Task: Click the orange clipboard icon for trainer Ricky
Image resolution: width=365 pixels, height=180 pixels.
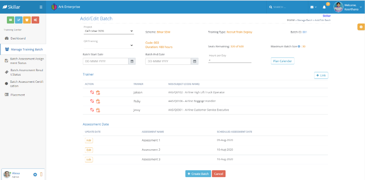Action: coord(98,102)
